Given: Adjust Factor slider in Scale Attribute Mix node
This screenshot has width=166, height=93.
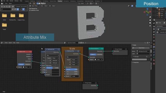Looking at the screenshot, I should pos(72,69).
